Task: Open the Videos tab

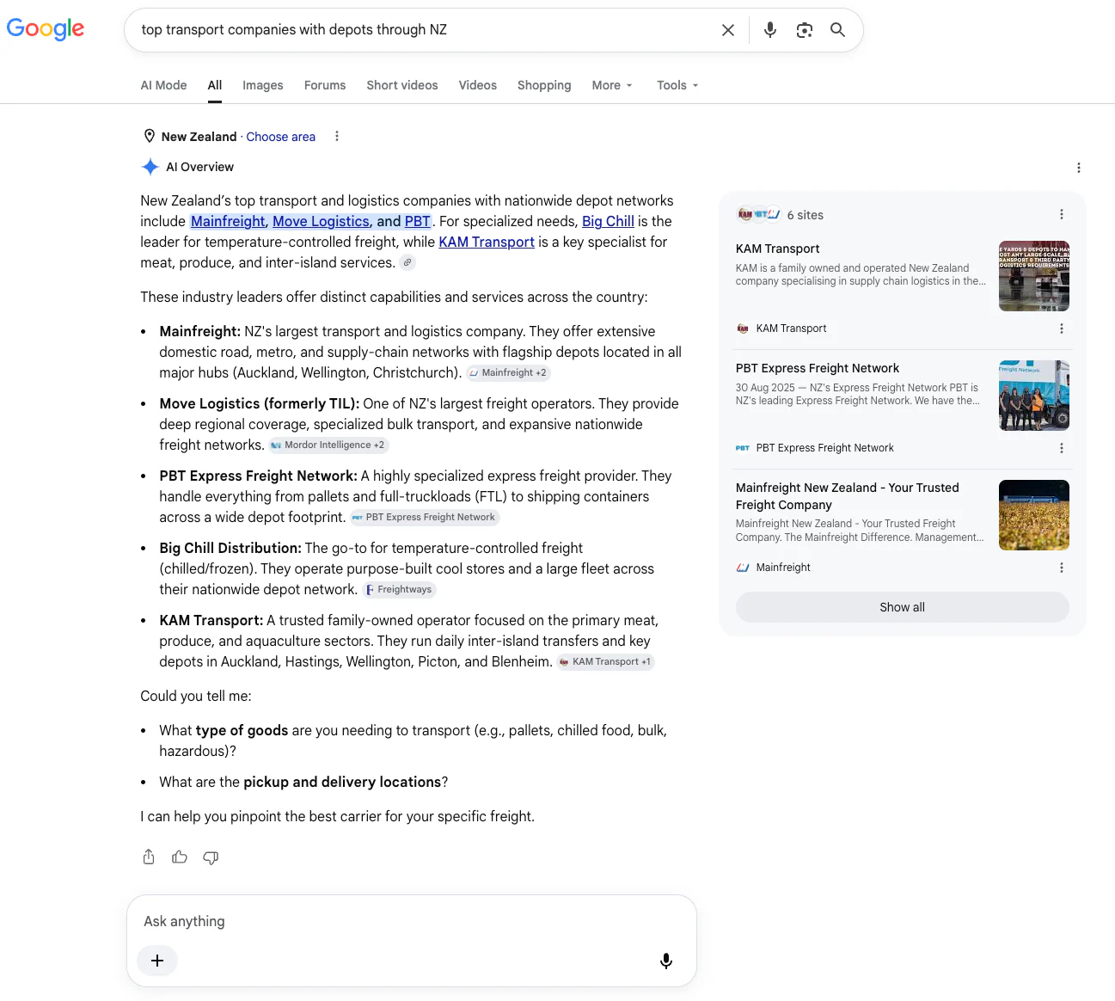Action: coord(478,85)
